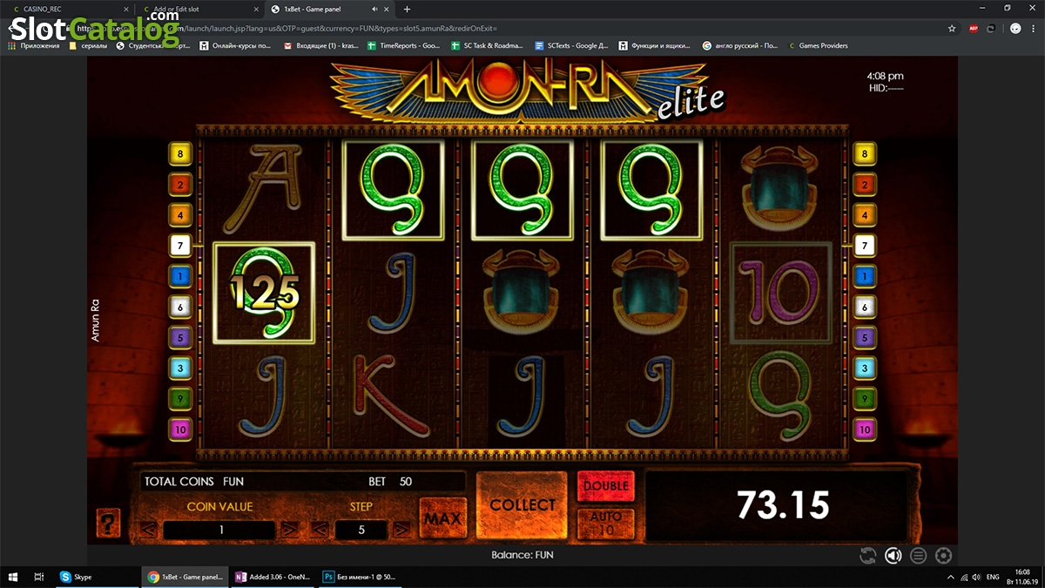Show hidden system tray icons

point(951,577)
